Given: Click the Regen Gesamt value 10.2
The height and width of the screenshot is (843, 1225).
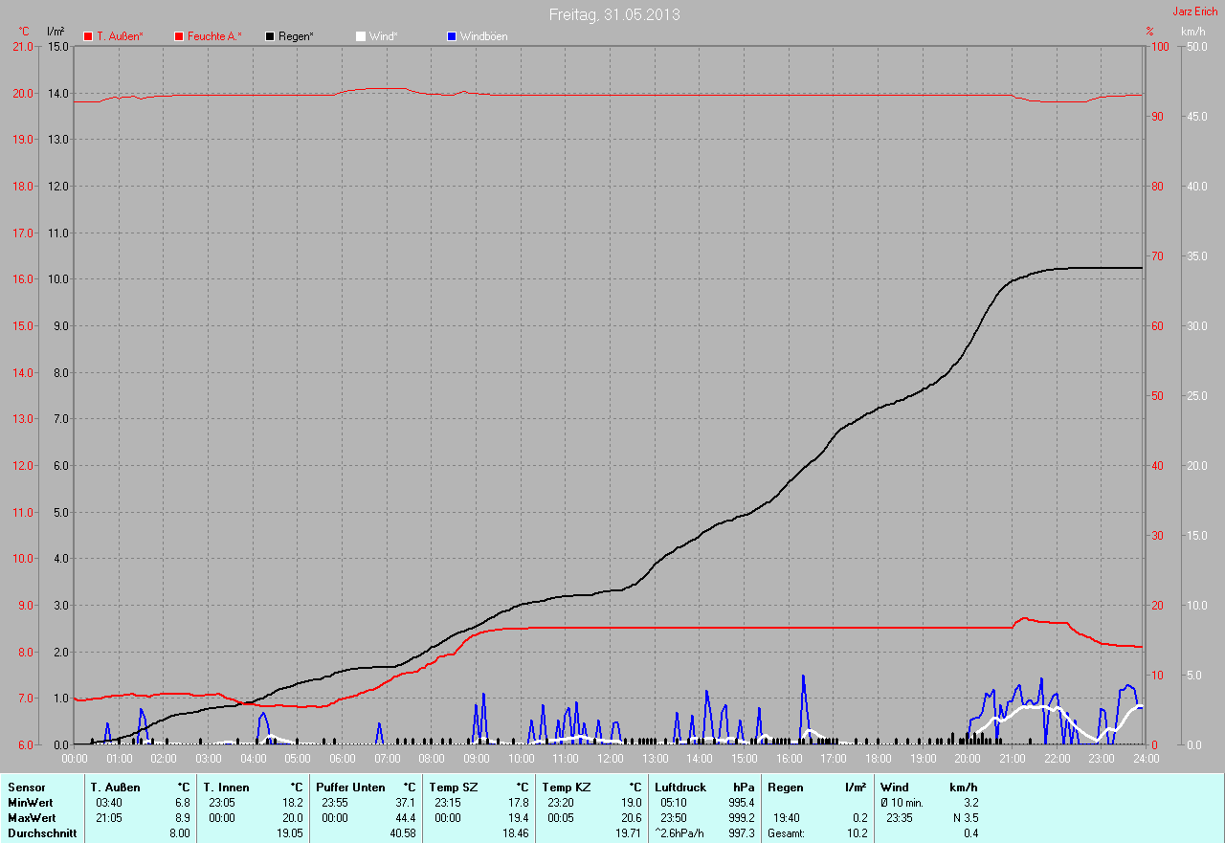Looking at the screenshot, I should pyautogui.click(x=858, y=833).
